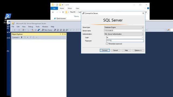Click the Connect button

(x=105, y=50)
